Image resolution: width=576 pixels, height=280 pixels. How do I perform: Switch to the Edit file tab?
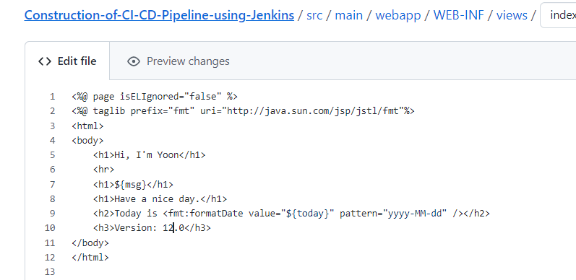click(x=67, y=61)
